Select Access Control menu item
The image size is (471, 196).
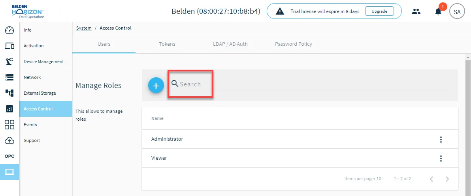pyautogui.click(x=46, y=109)
